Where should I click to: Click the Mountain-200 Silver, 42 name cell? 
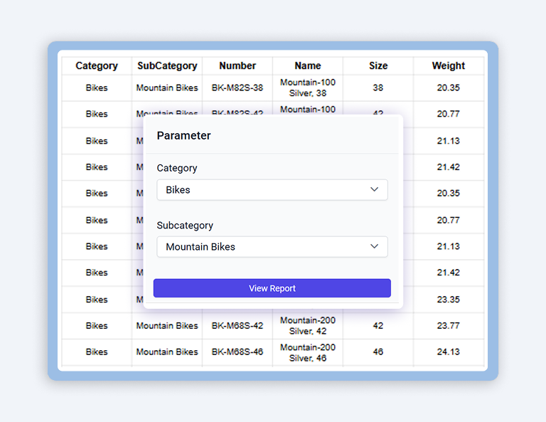click(x=308, y=326)
